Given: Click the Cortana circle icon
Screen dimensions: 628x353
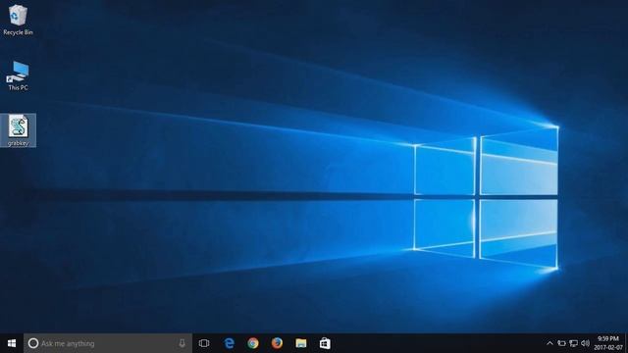Looking at the screenshot, I should coord(33,343).
